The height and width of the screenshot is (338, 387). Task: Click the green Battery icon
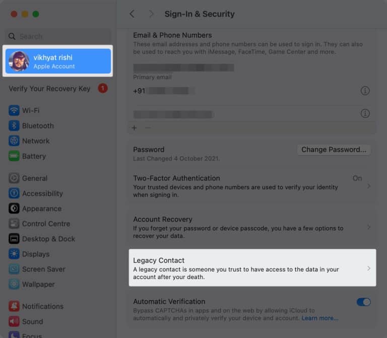click(14, 156)
